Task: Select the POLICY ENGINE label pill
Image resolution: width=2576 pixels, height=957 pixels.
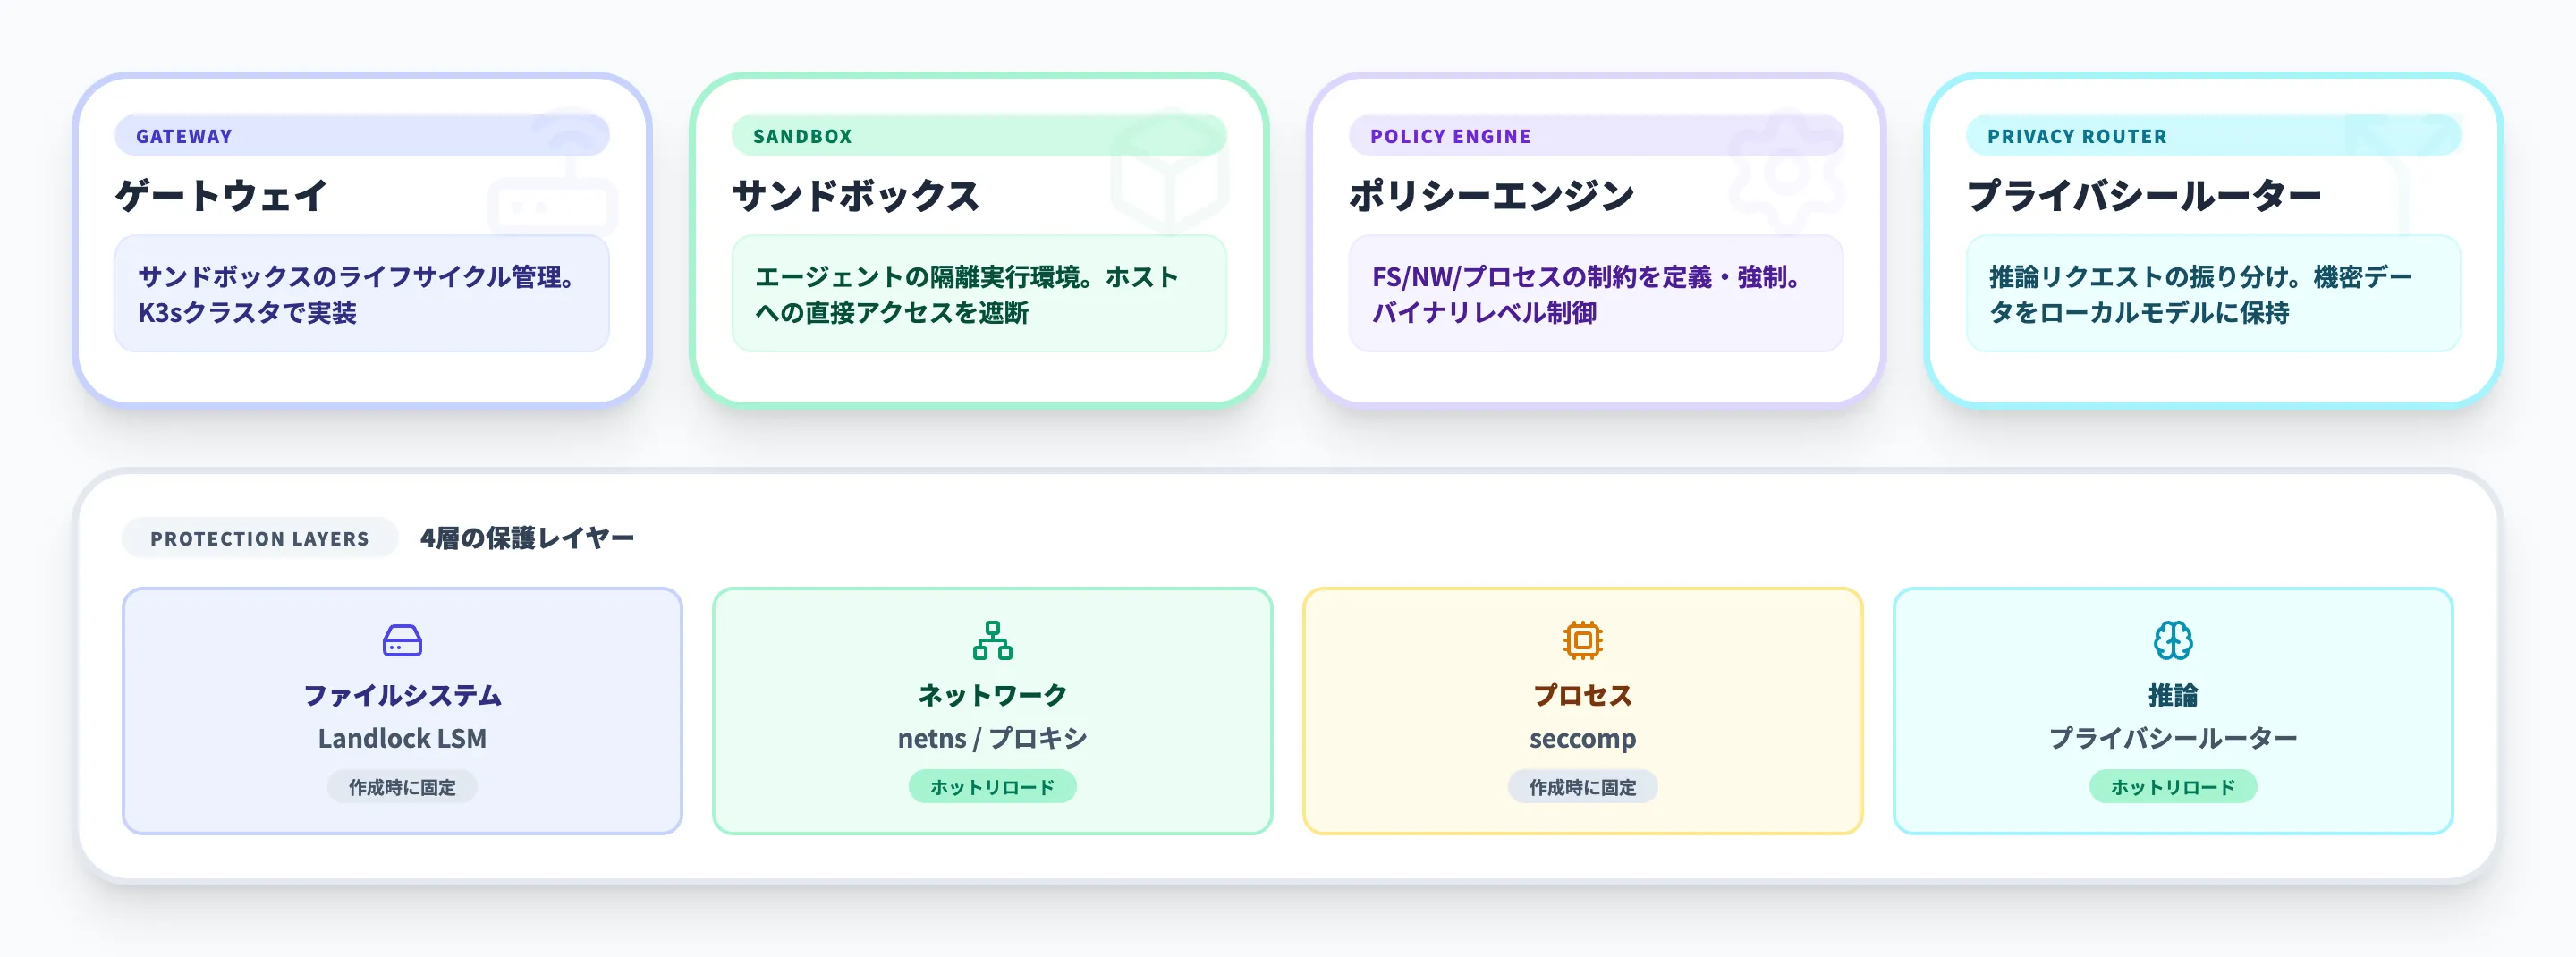Action: tap(1595, 136)
